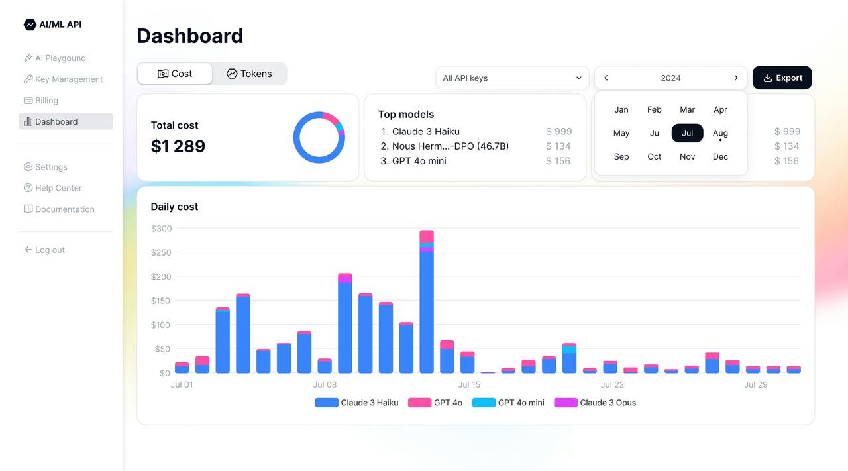This screenshot has width=848, height=471.
Task: Click the tallest bar near $300
Action: (427, 301)
